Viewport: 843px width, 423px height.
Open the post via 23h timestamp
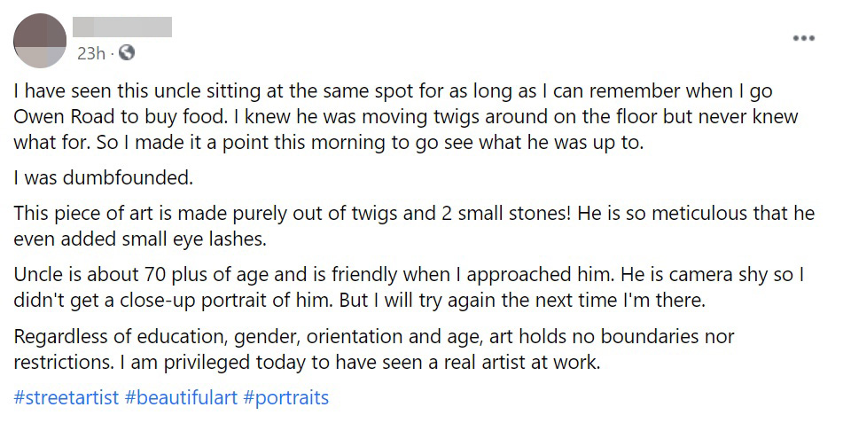[90, 53]
